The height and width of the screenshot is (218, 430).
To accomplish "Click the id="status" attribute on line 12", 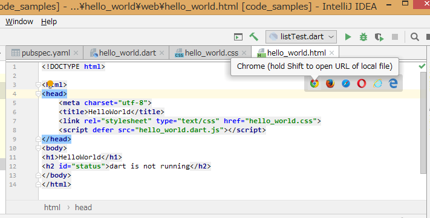I will point(82,166).
